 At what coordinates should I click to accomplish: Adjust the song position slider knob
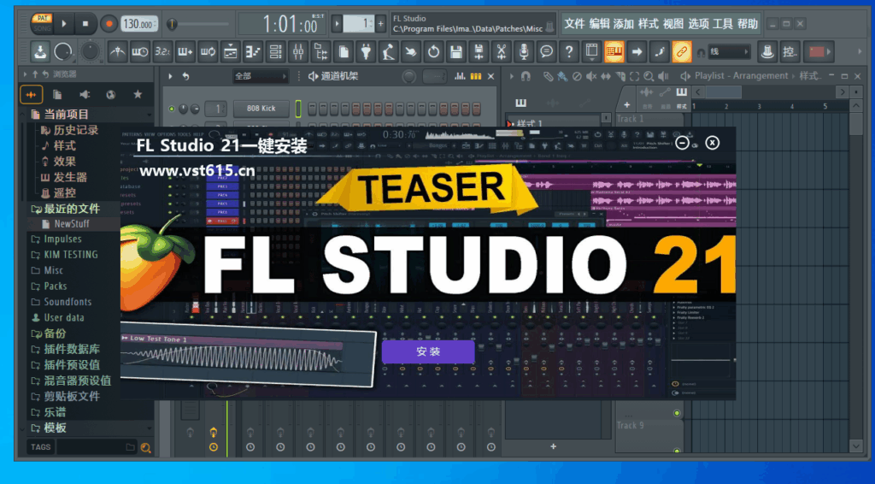[x=172, y=24]
